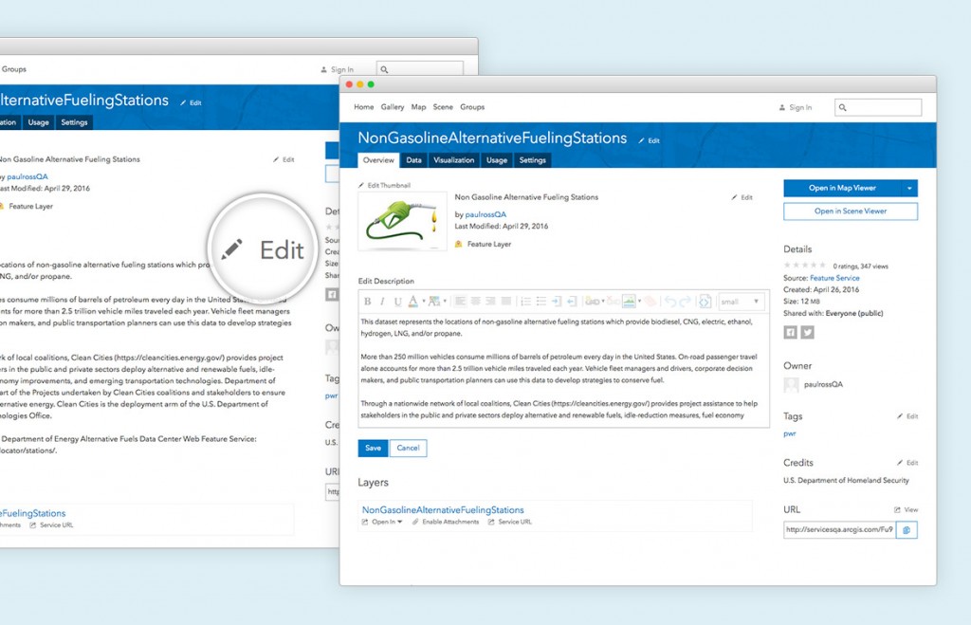View the description HTML source code

[x=705, y=301]
